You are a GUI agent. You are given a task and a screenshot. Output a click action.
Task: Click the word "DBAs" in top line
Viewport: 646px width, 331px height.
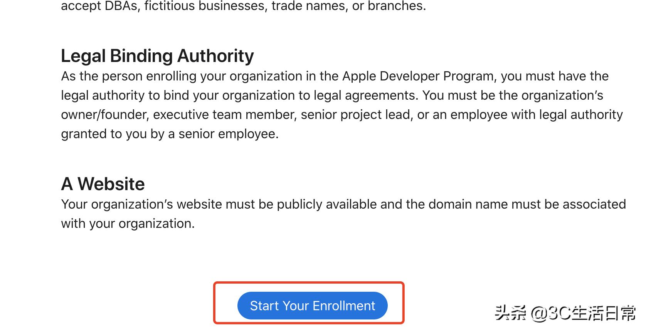coord(122,6)
